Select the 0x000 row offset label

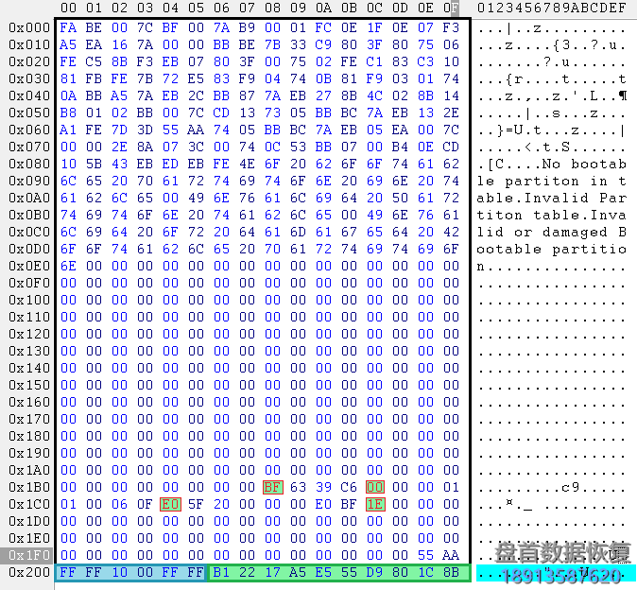(28, 27)
